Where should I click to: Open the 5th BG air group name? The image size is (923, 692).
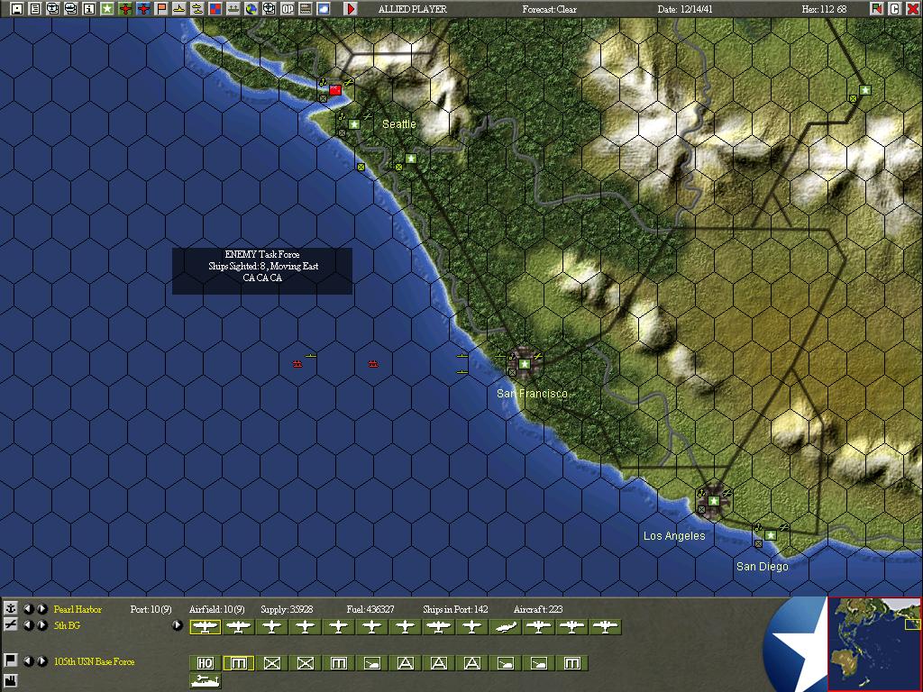pos(67,625)
